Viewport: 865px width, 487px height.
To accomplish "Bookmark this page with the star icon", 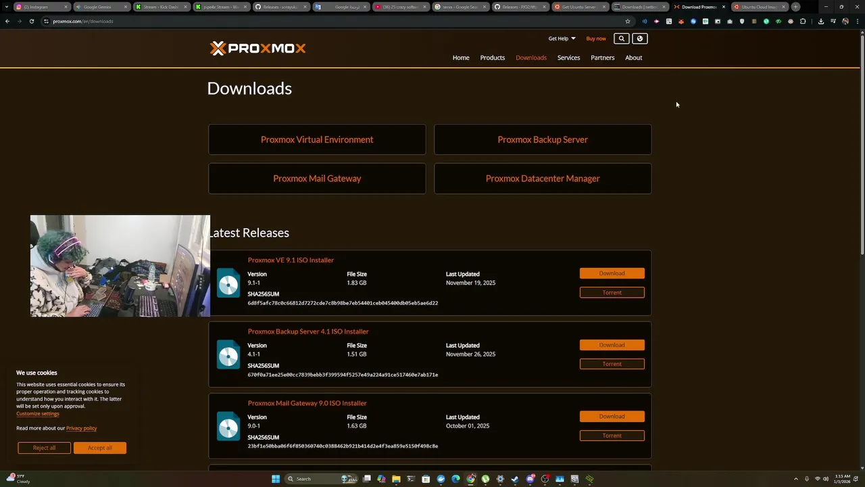I will [x=628, y=21].
